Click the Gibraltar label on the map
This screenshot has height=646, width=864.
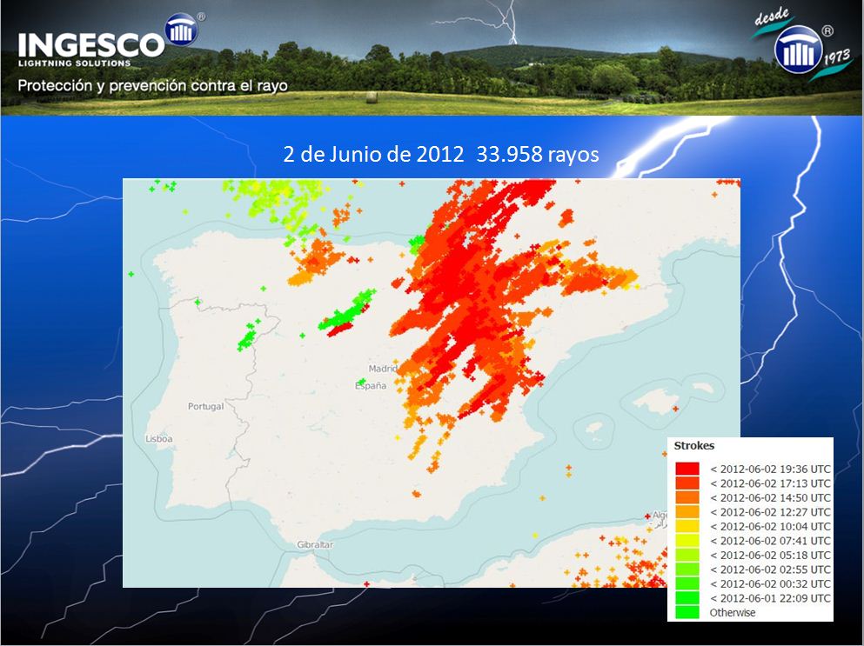[x=314, y=544]
